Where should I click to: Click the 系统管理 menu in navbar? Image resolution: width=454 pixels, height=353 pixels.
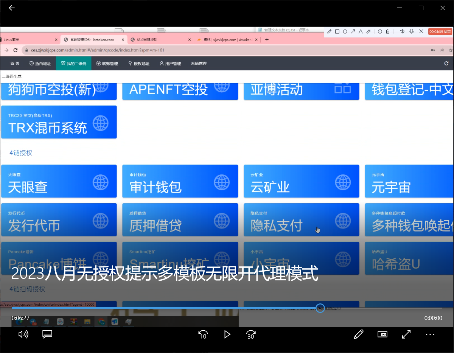pyautogui.click(x=199, y=64)
